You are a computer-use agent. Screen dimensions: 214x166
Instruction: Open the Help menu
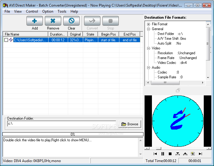click(74, 11)
